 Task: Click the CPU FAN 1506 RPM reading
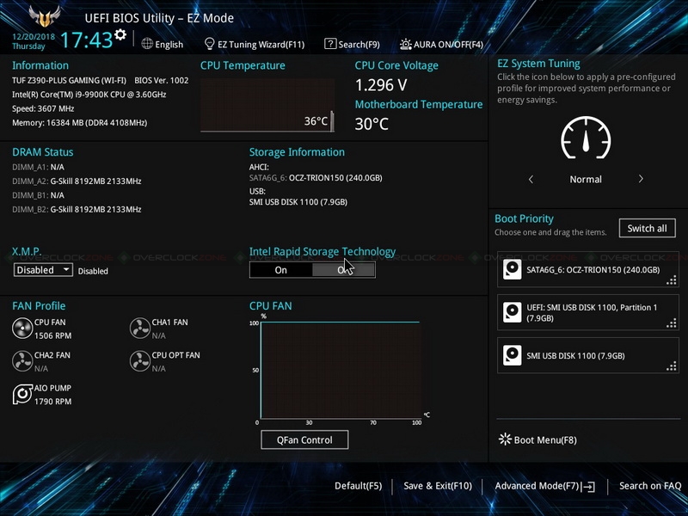52,335
